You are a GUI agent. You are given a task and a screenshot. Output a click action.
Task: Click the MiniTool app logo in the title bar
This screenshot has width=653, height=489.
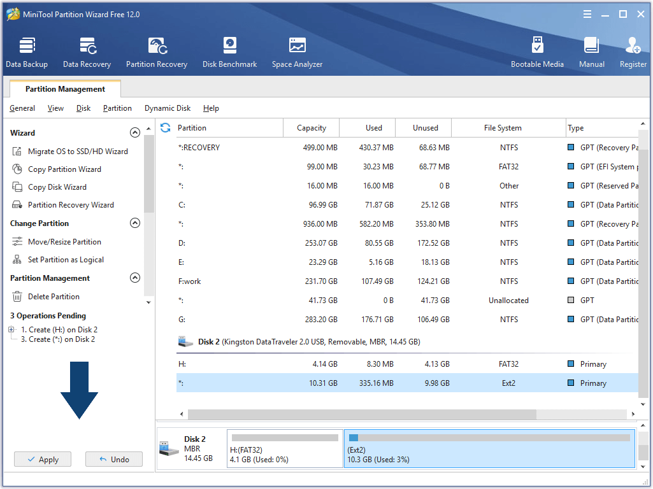pos(13,14)
